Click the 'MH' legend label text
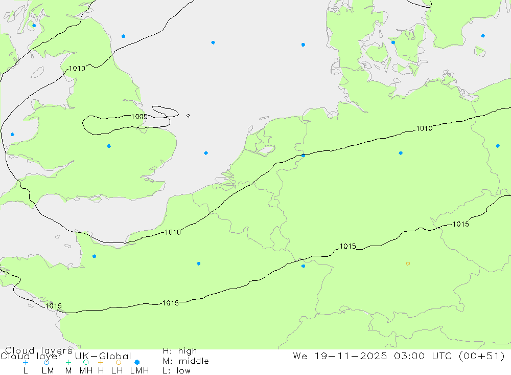 (86, 371)
